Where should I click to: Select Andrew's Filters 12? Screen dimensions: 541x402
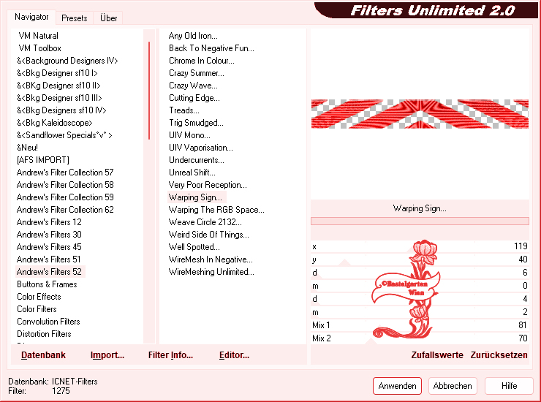point(49,222)
